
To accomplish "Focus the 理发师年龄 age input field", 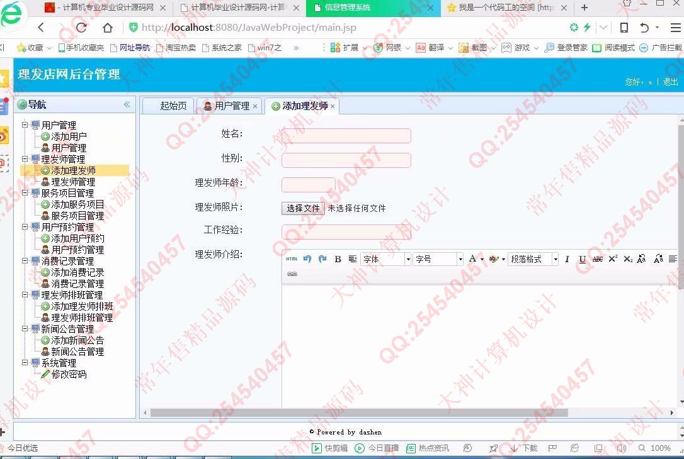I will [309, 185].
